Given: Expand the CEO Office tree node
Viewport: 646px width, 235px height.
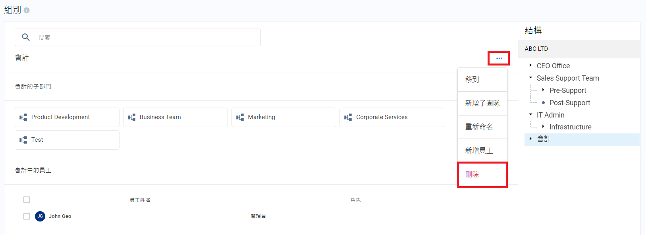Looking at the screenshot, I should pyautogui.click(x=530, y=65).
